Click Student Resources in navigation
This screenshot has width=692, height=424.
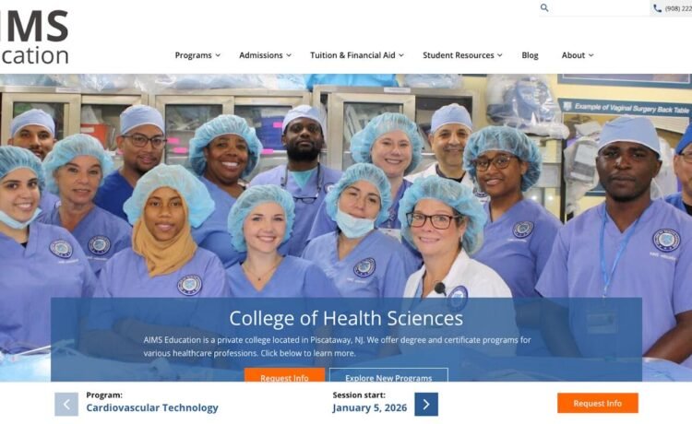tap(458, 55)
